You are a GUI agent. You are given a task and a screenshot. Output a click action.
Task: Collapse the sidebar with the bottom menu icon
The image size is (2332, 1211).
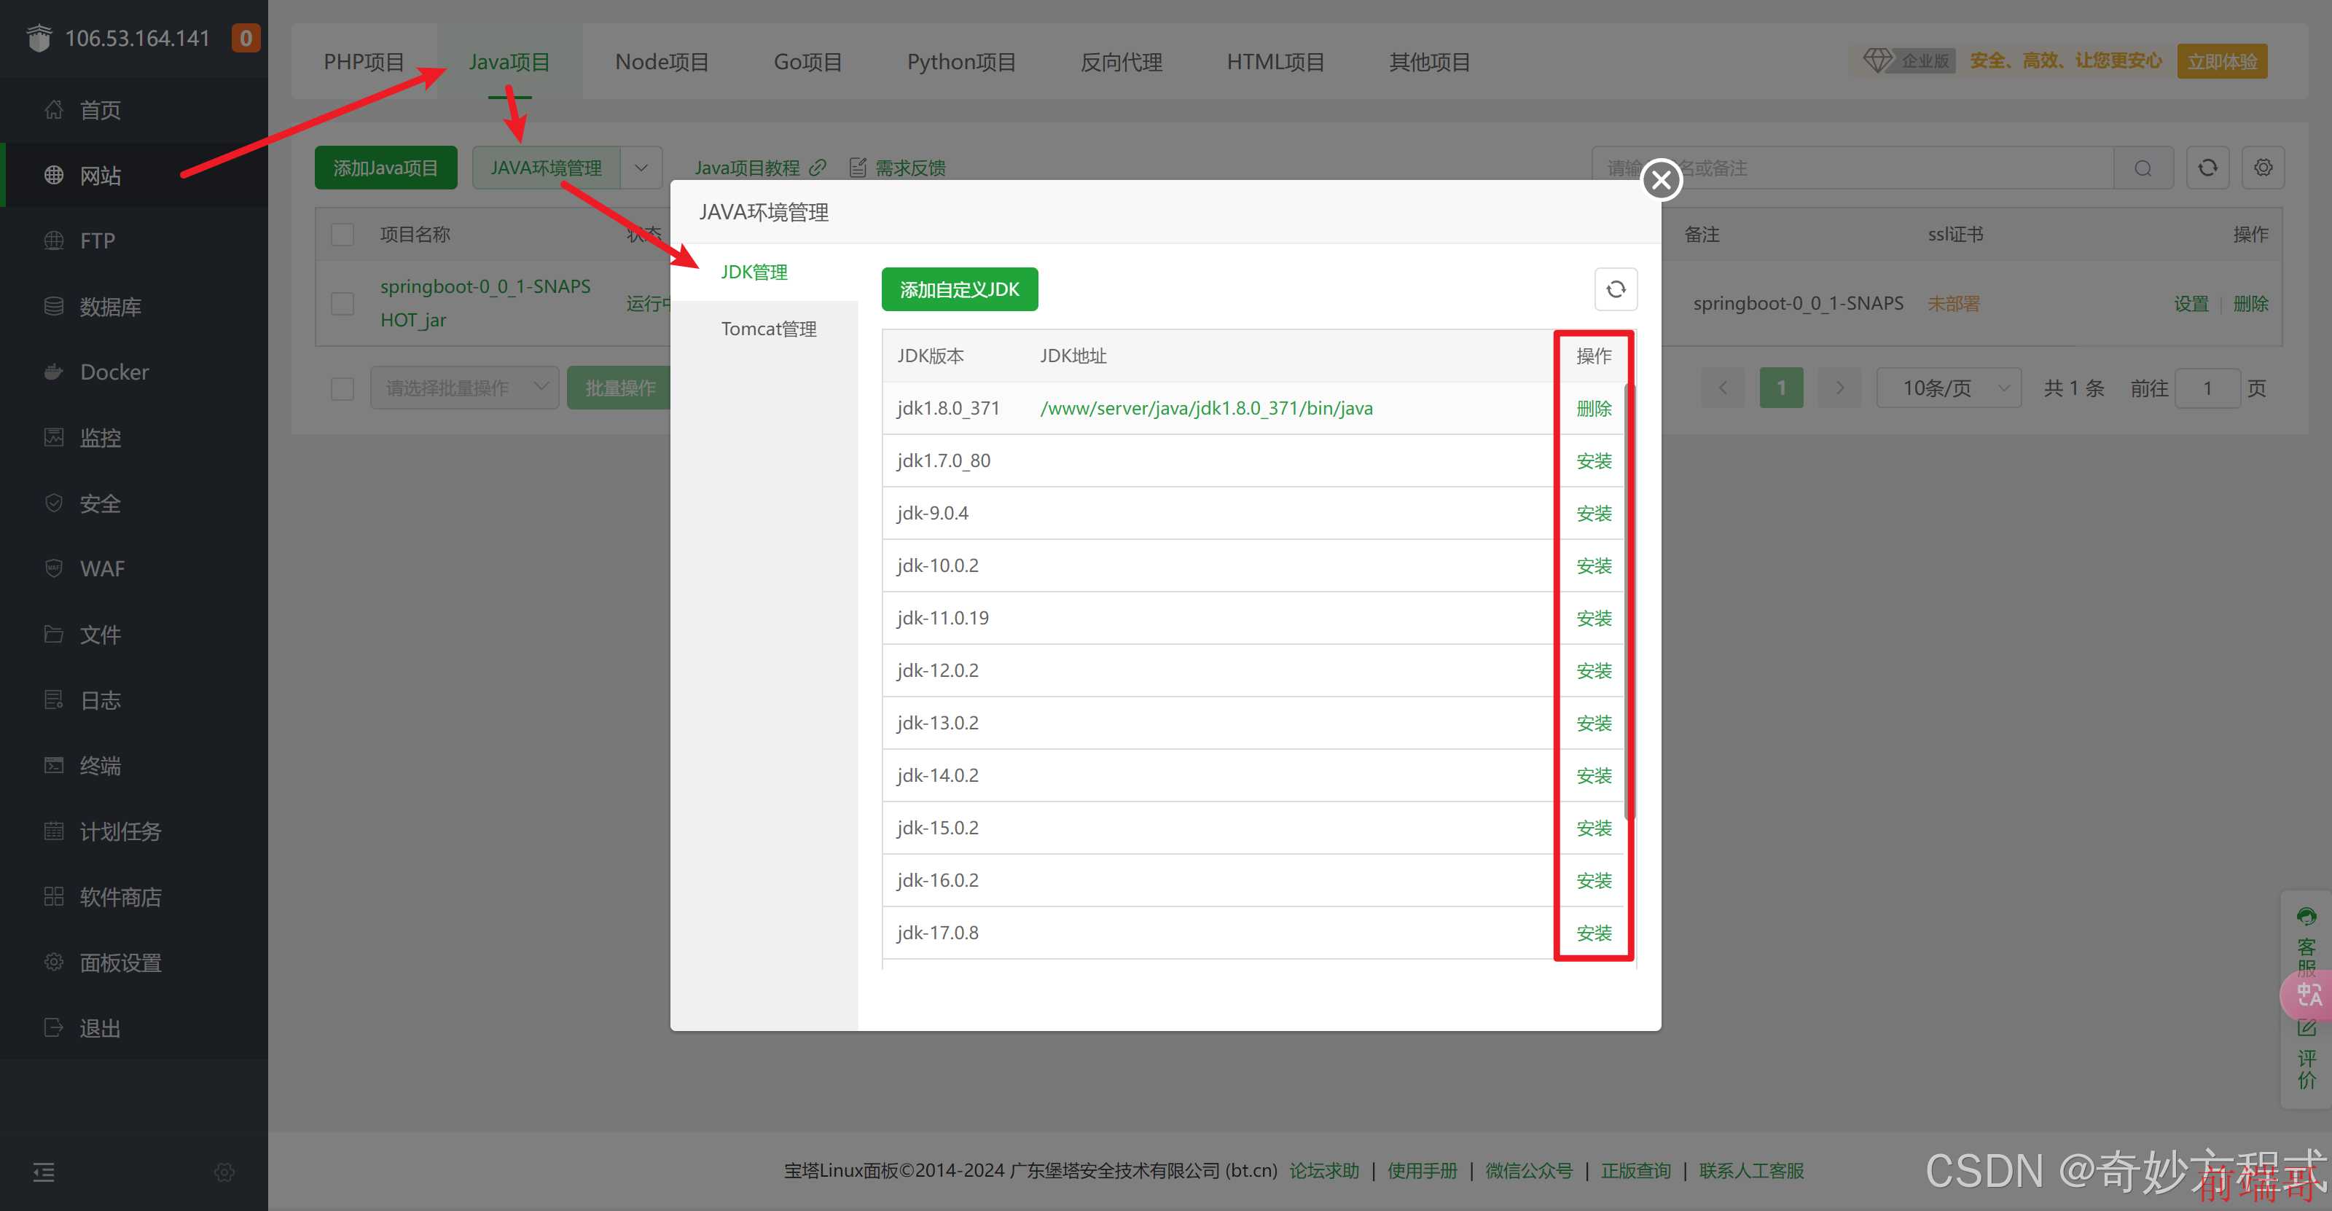[44, 1173]
